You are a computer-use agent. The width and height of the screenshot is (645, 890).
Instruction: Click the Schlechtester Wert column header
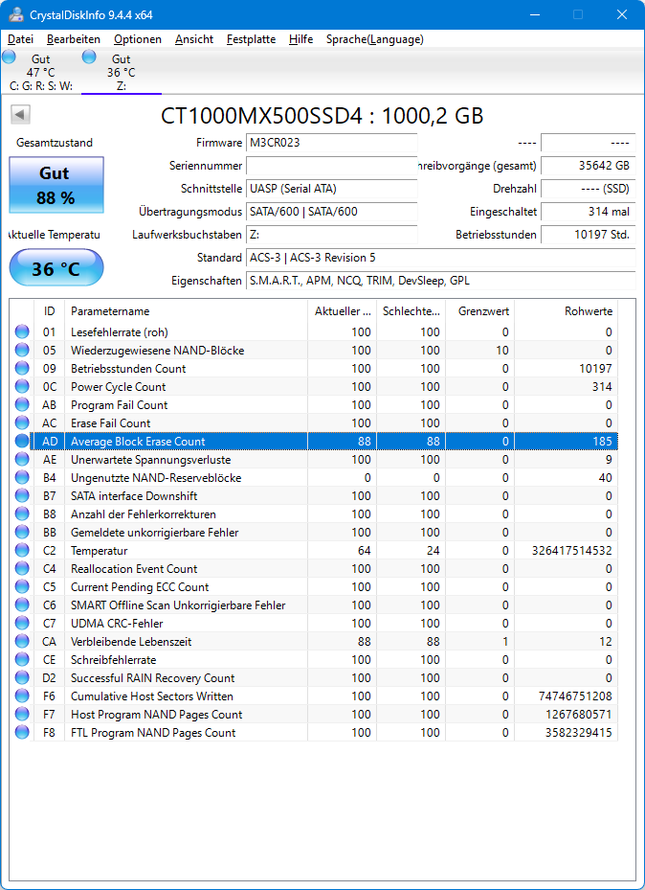411,311
